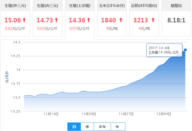
Task: Show the 年 yearly chart range
Action: (118, 127)
